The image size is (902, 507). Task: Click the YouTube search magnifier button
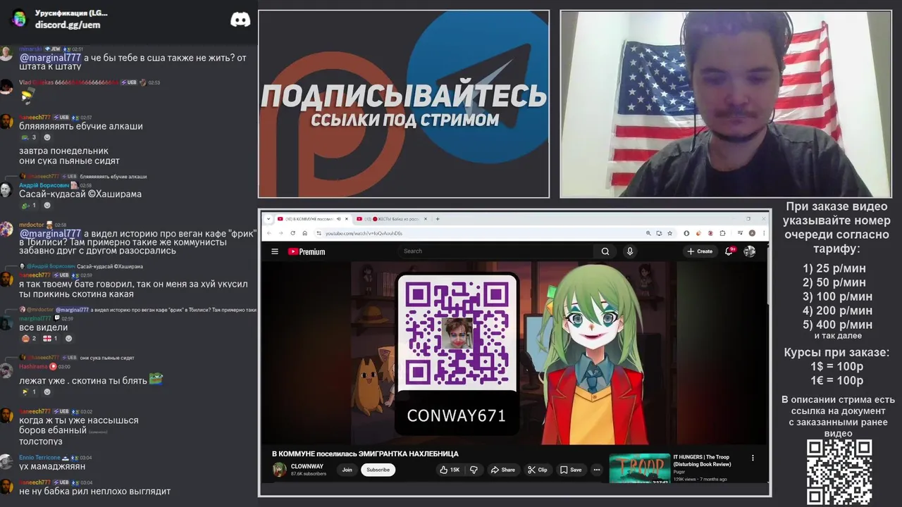tap(605, 251)
